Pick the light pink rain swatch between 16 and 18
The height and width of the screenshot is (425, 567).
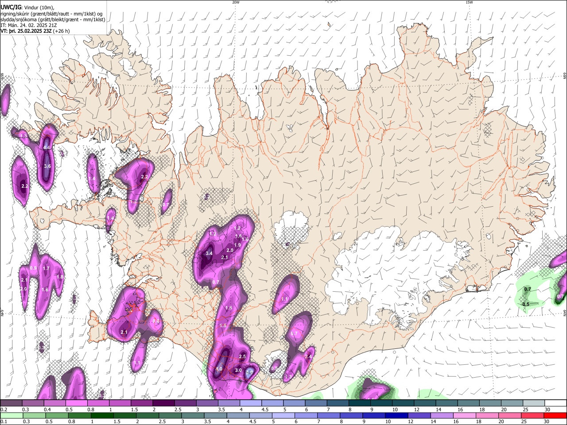464,415
